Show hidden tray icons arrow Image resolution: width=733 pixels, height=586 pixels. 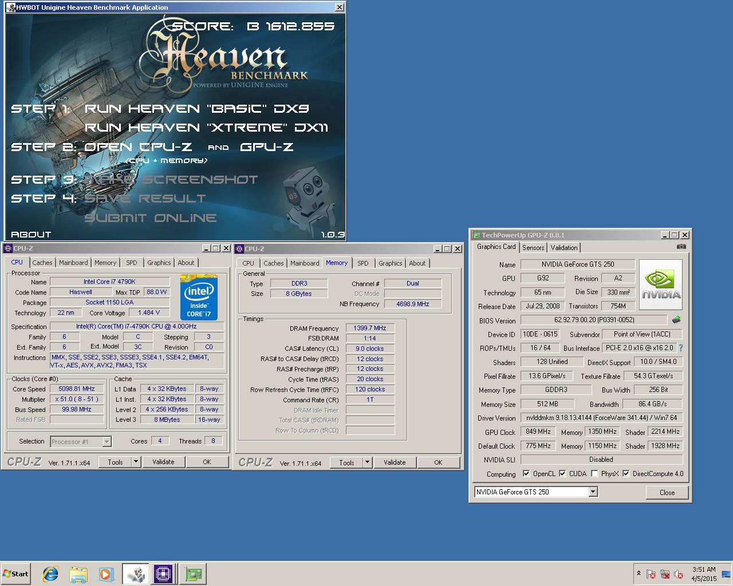point(639,573)
